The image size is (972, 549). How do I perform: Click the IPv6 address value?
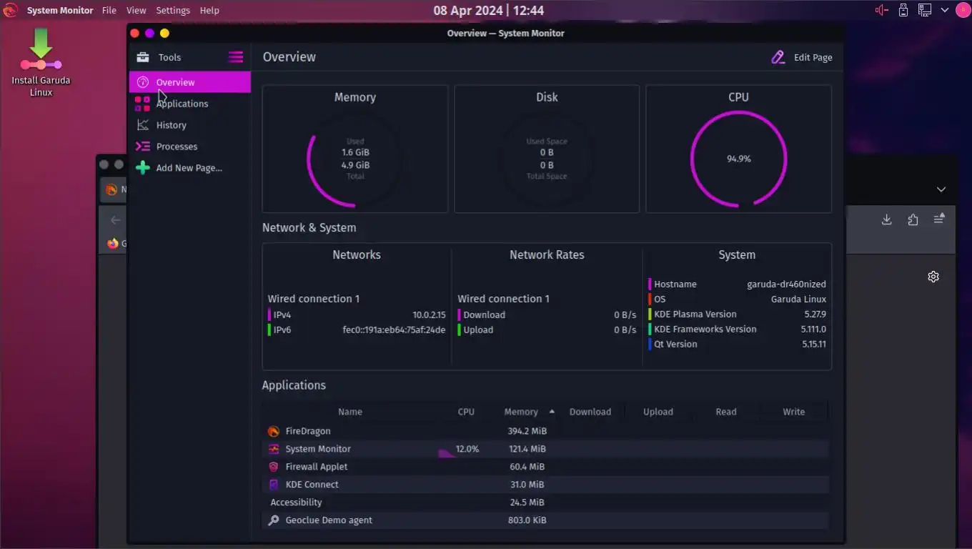point(394,330)
